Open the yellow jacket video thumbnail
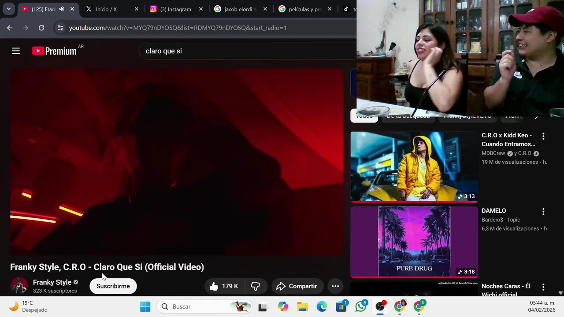The image size is (564, 317). click(x=414, y=167)
